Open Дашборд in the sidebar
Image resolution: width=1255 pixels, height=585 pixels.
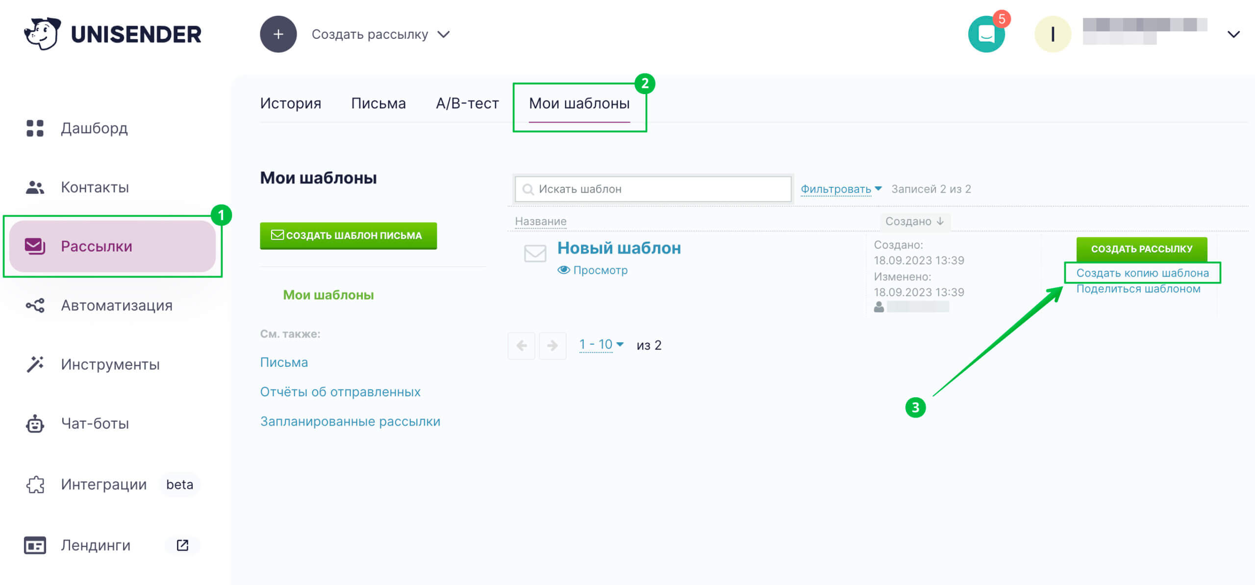click(94, 128)
